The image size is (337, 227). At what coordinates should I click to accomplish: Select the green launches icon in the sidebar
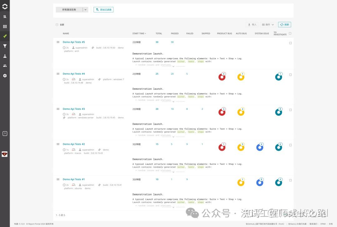coord(4,36)
